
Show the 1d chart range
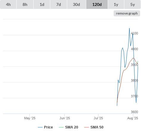(x=42, y=4)
